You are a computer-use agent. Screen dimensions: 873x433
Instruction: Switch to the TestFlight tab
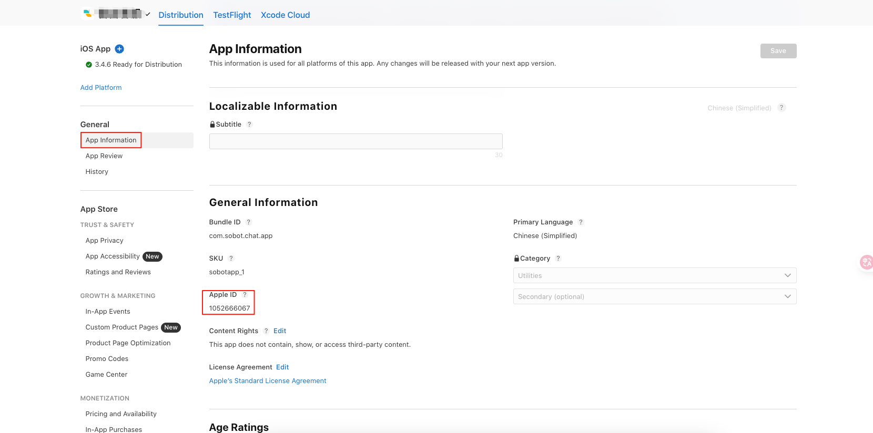tap(232, 15)
